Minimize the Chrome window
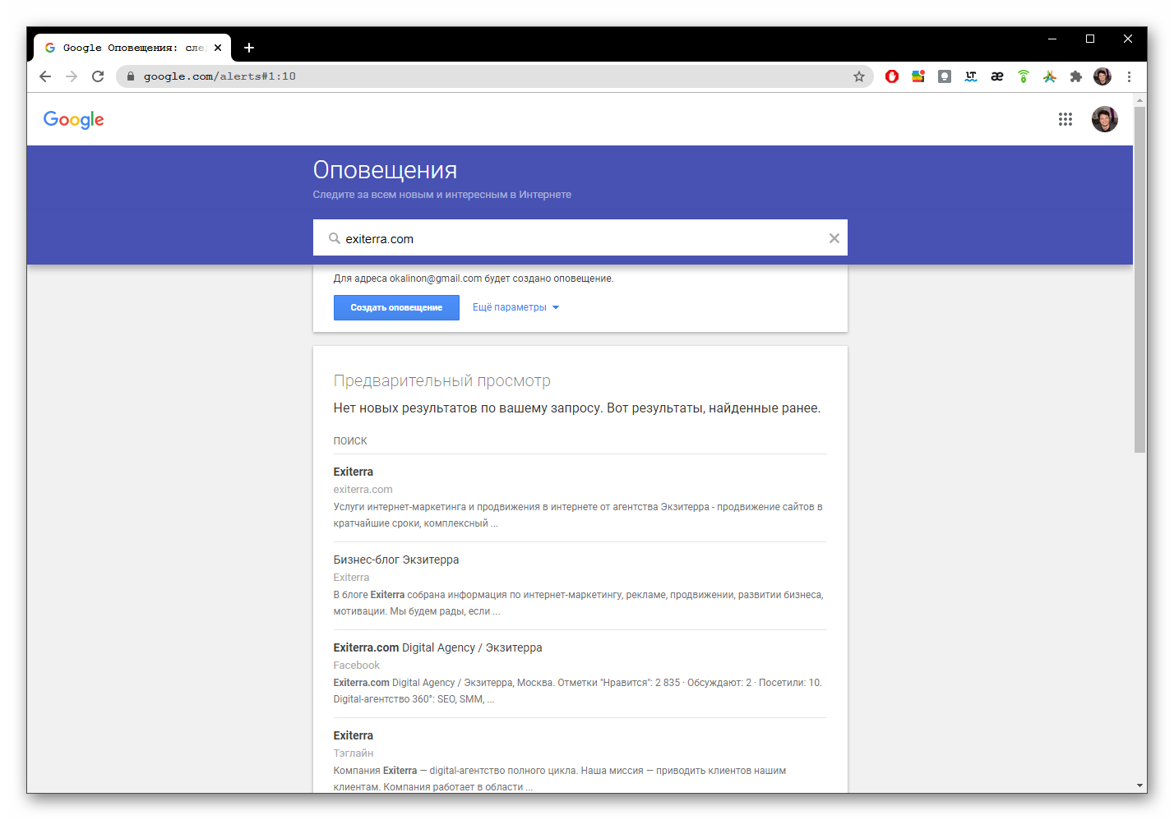Image resolution: width=1174 pixels, height=820 pixels. pyautogui.click(x=1052, y=39)
